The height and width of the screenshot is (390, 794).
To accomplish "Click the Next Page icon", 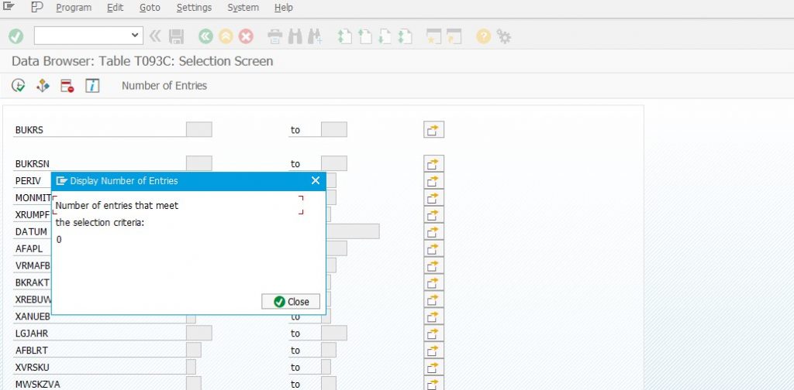I will 385,36.
